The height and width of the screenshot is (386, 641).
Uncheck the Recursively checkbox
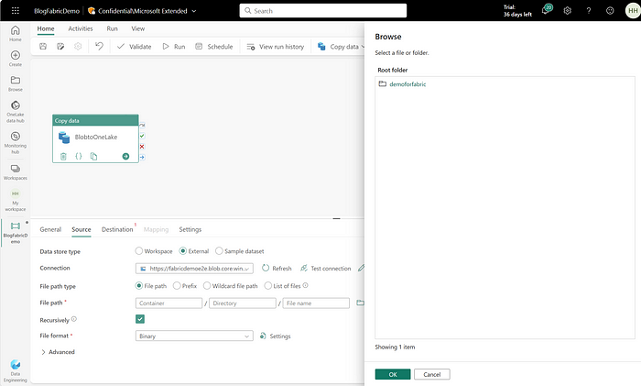pos(140,319)
